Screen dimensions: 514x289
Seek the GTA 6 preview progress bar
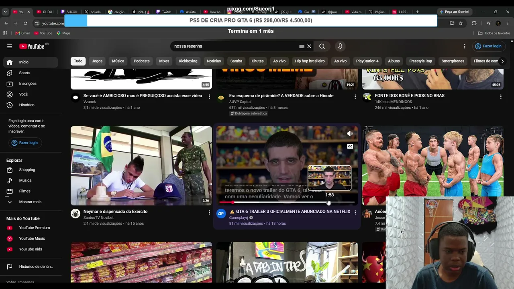(x=287, y=202)
